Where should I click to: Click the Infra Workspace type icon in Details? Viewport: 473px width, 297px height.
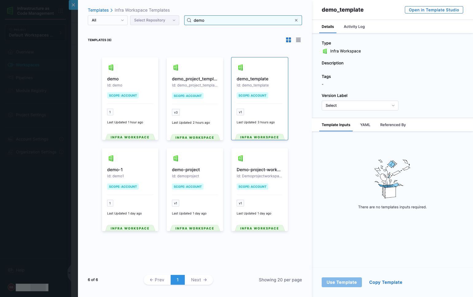[x=325, y=51]
